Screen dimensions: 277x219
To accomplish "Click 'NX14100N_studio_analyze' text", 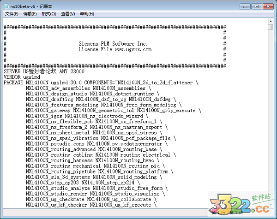I will pyautogui.click(x=58, y=188).
